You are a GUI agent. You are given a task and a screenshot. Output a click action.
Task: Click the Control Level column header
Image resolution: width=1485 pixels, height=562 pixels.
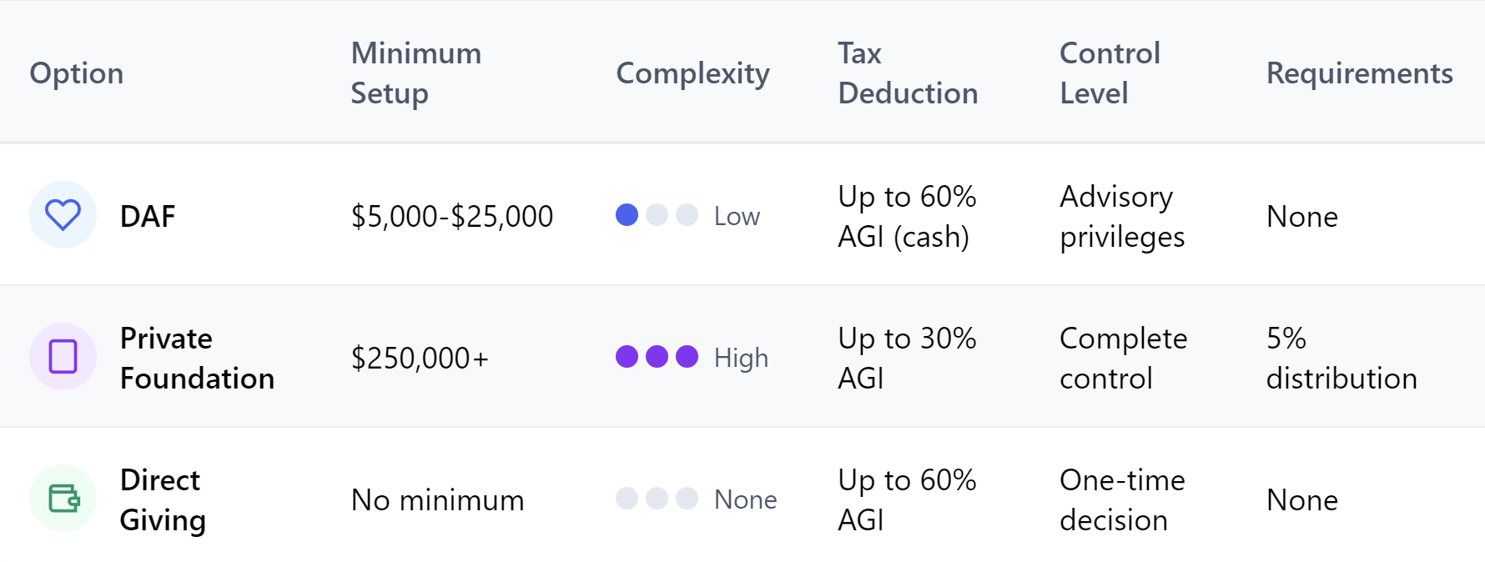pyautogui.click(x=1110, y=73)
